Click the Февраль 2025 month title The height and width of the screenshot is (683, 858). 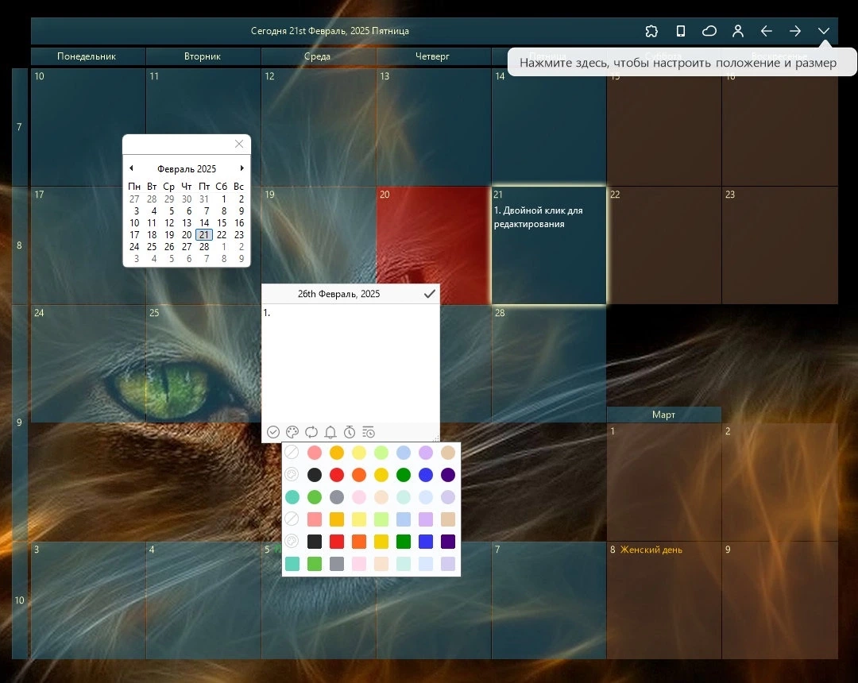(187, 169)
